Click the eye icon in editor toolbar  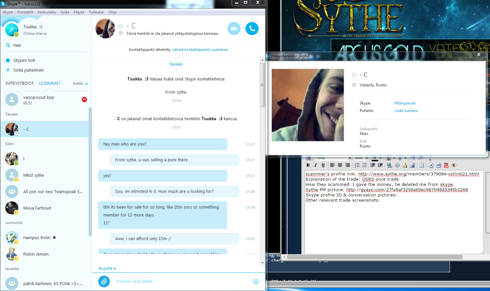point(454,165)
